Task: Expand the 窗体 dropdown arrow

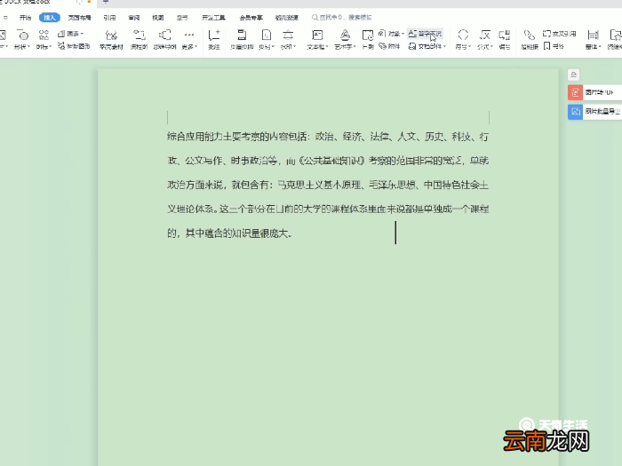Action: (x=600, y=47)
